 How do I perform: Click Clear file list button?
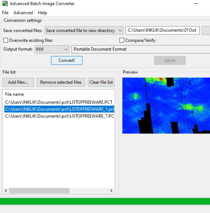point(101,82)
